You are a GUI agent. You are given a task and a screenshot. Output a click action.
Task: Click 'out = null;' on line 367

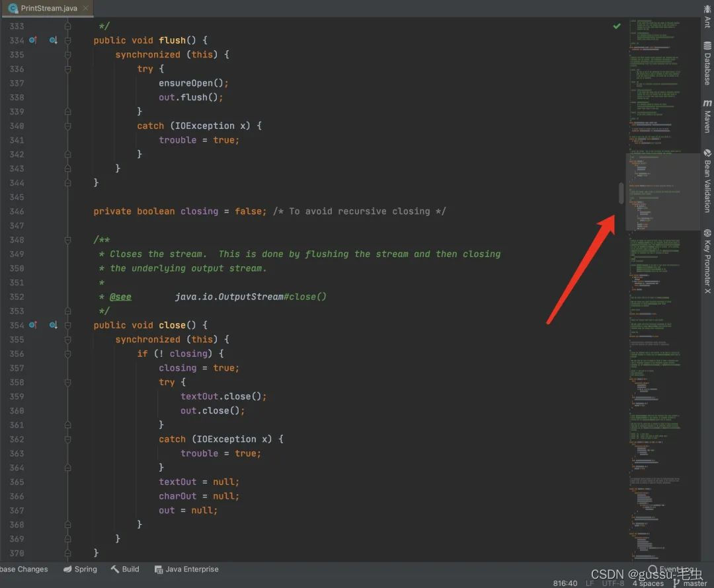pos(188,511)
